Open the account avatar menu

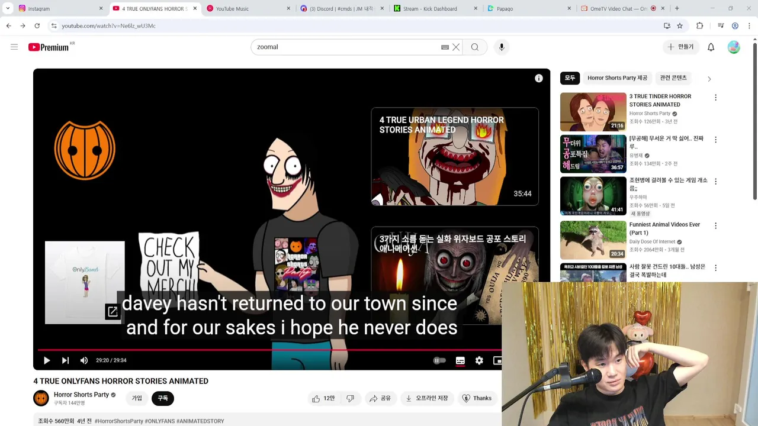pyautogui.click(x=734, y=47)
